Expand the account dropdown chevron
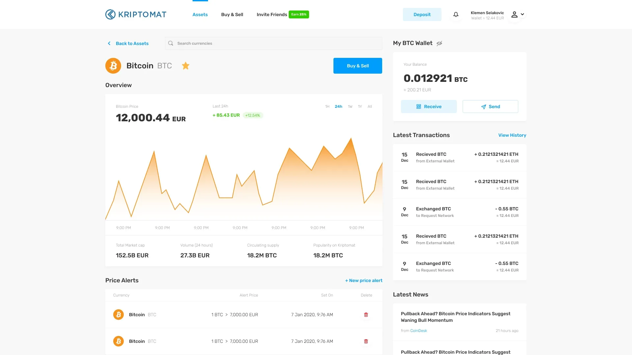Viewport: 632px width, 355px height. (x=522, y=14)
